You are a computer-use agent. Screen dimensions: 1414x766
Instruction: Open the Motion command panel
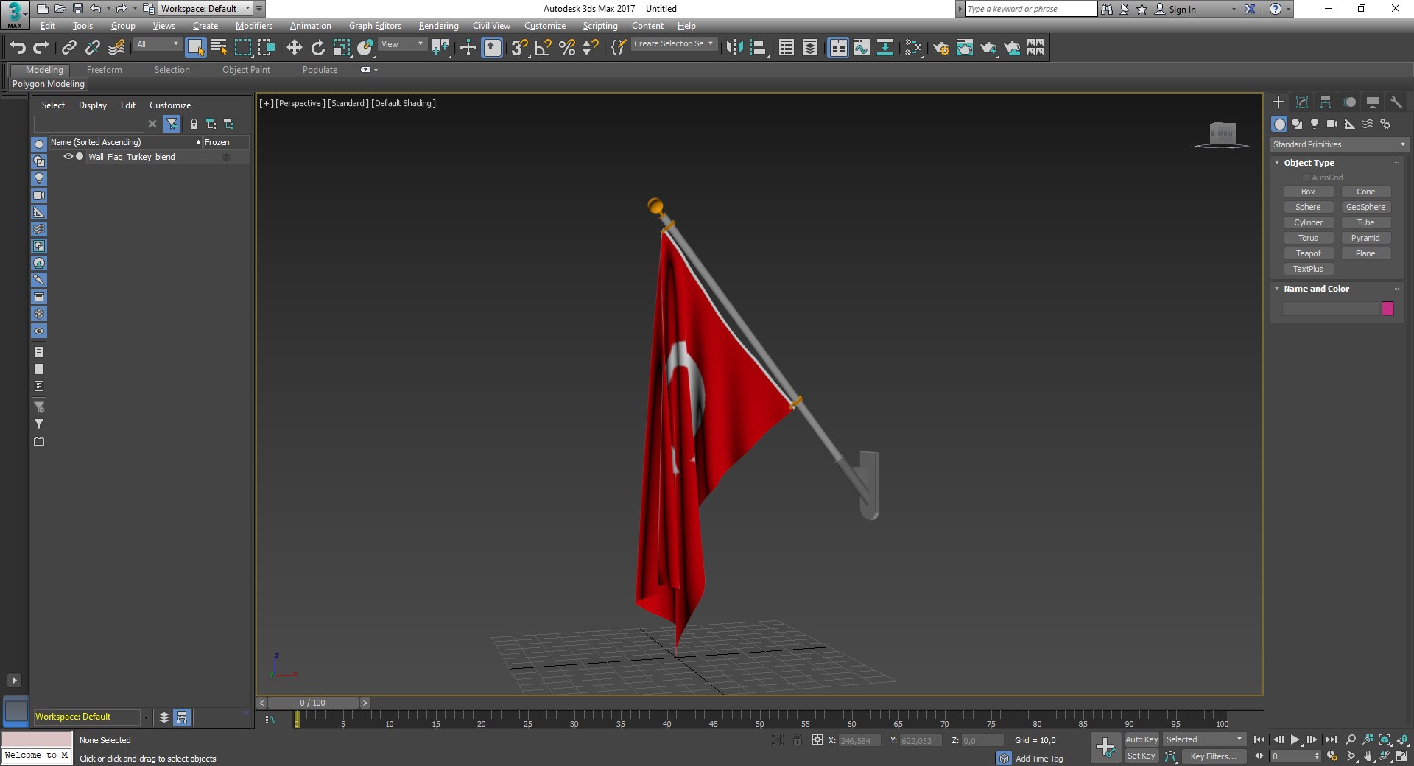(x=1349, y=102)
